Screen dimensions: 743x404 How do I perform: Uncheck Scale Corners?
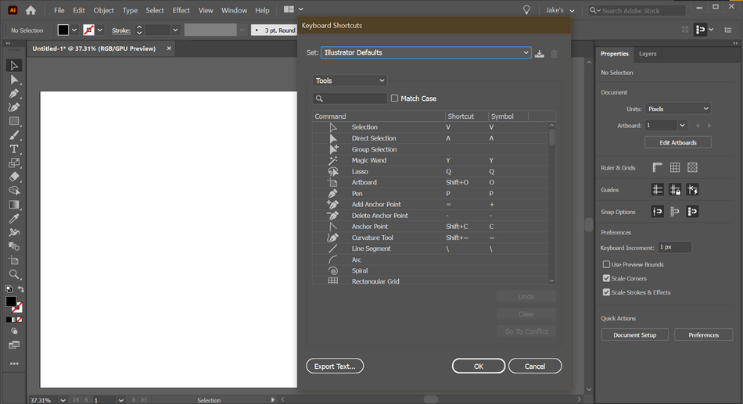606,278
